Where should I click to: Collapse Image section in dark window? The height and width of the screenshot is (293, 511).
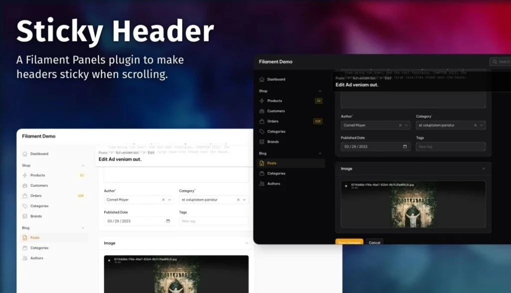point(484,169)
